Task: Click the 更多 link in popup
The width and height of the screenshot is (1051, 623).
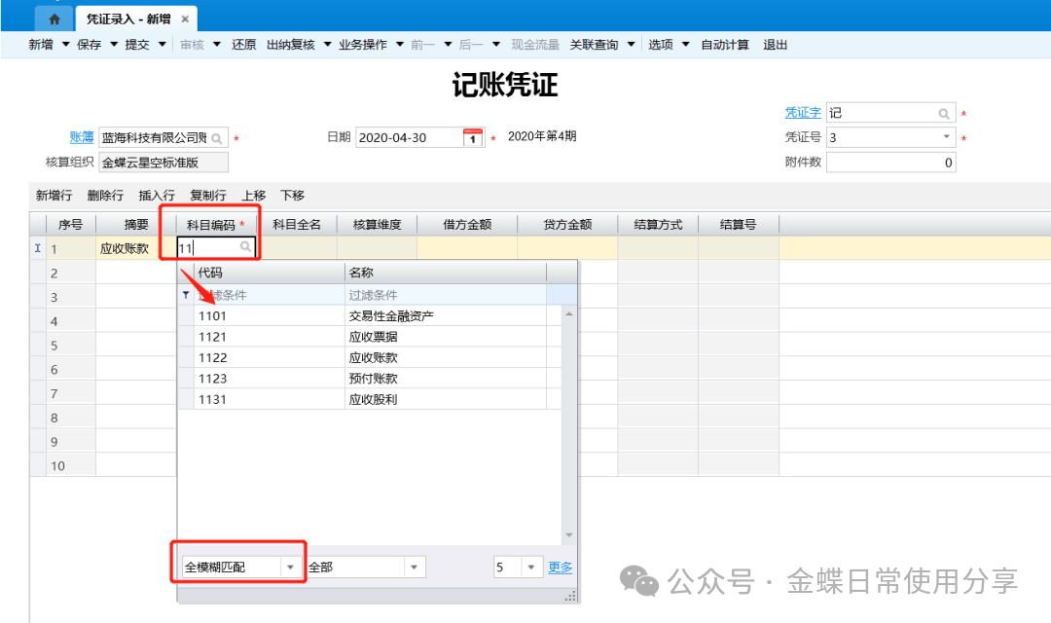Action: click(561, 568)
